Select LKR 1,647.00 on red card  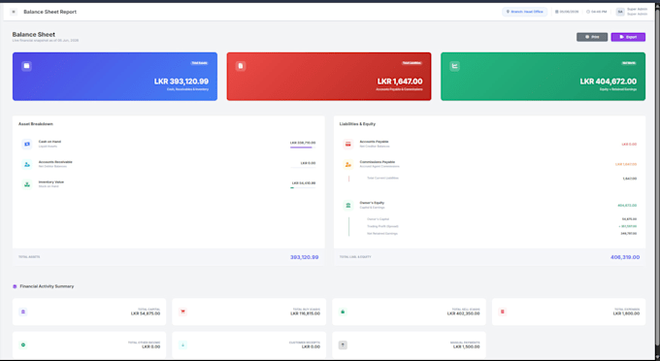click(x=400, y=82)
